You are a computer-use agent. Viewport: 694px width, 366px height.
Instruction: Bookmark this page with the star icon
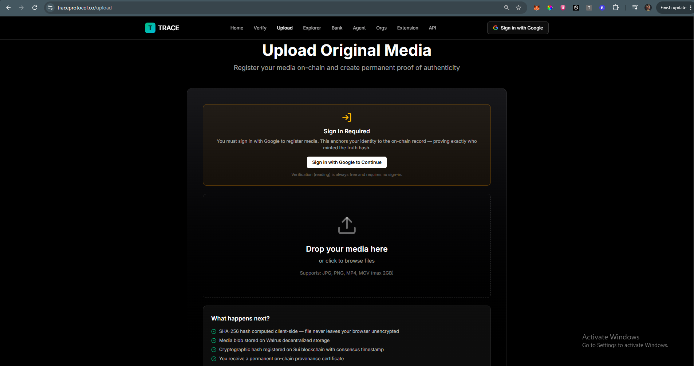(x=518, y=8)
